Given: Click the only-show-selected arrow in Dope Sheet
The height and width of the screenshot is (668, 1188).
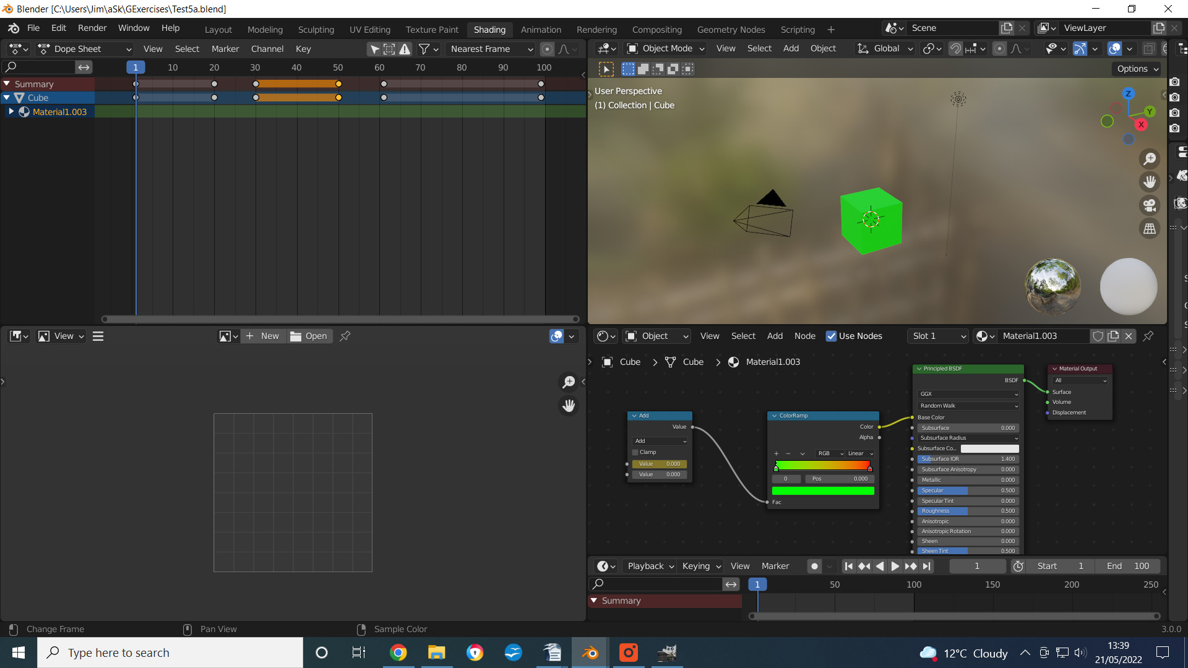Looking at the screenshot, I should [x=374, y=49].
